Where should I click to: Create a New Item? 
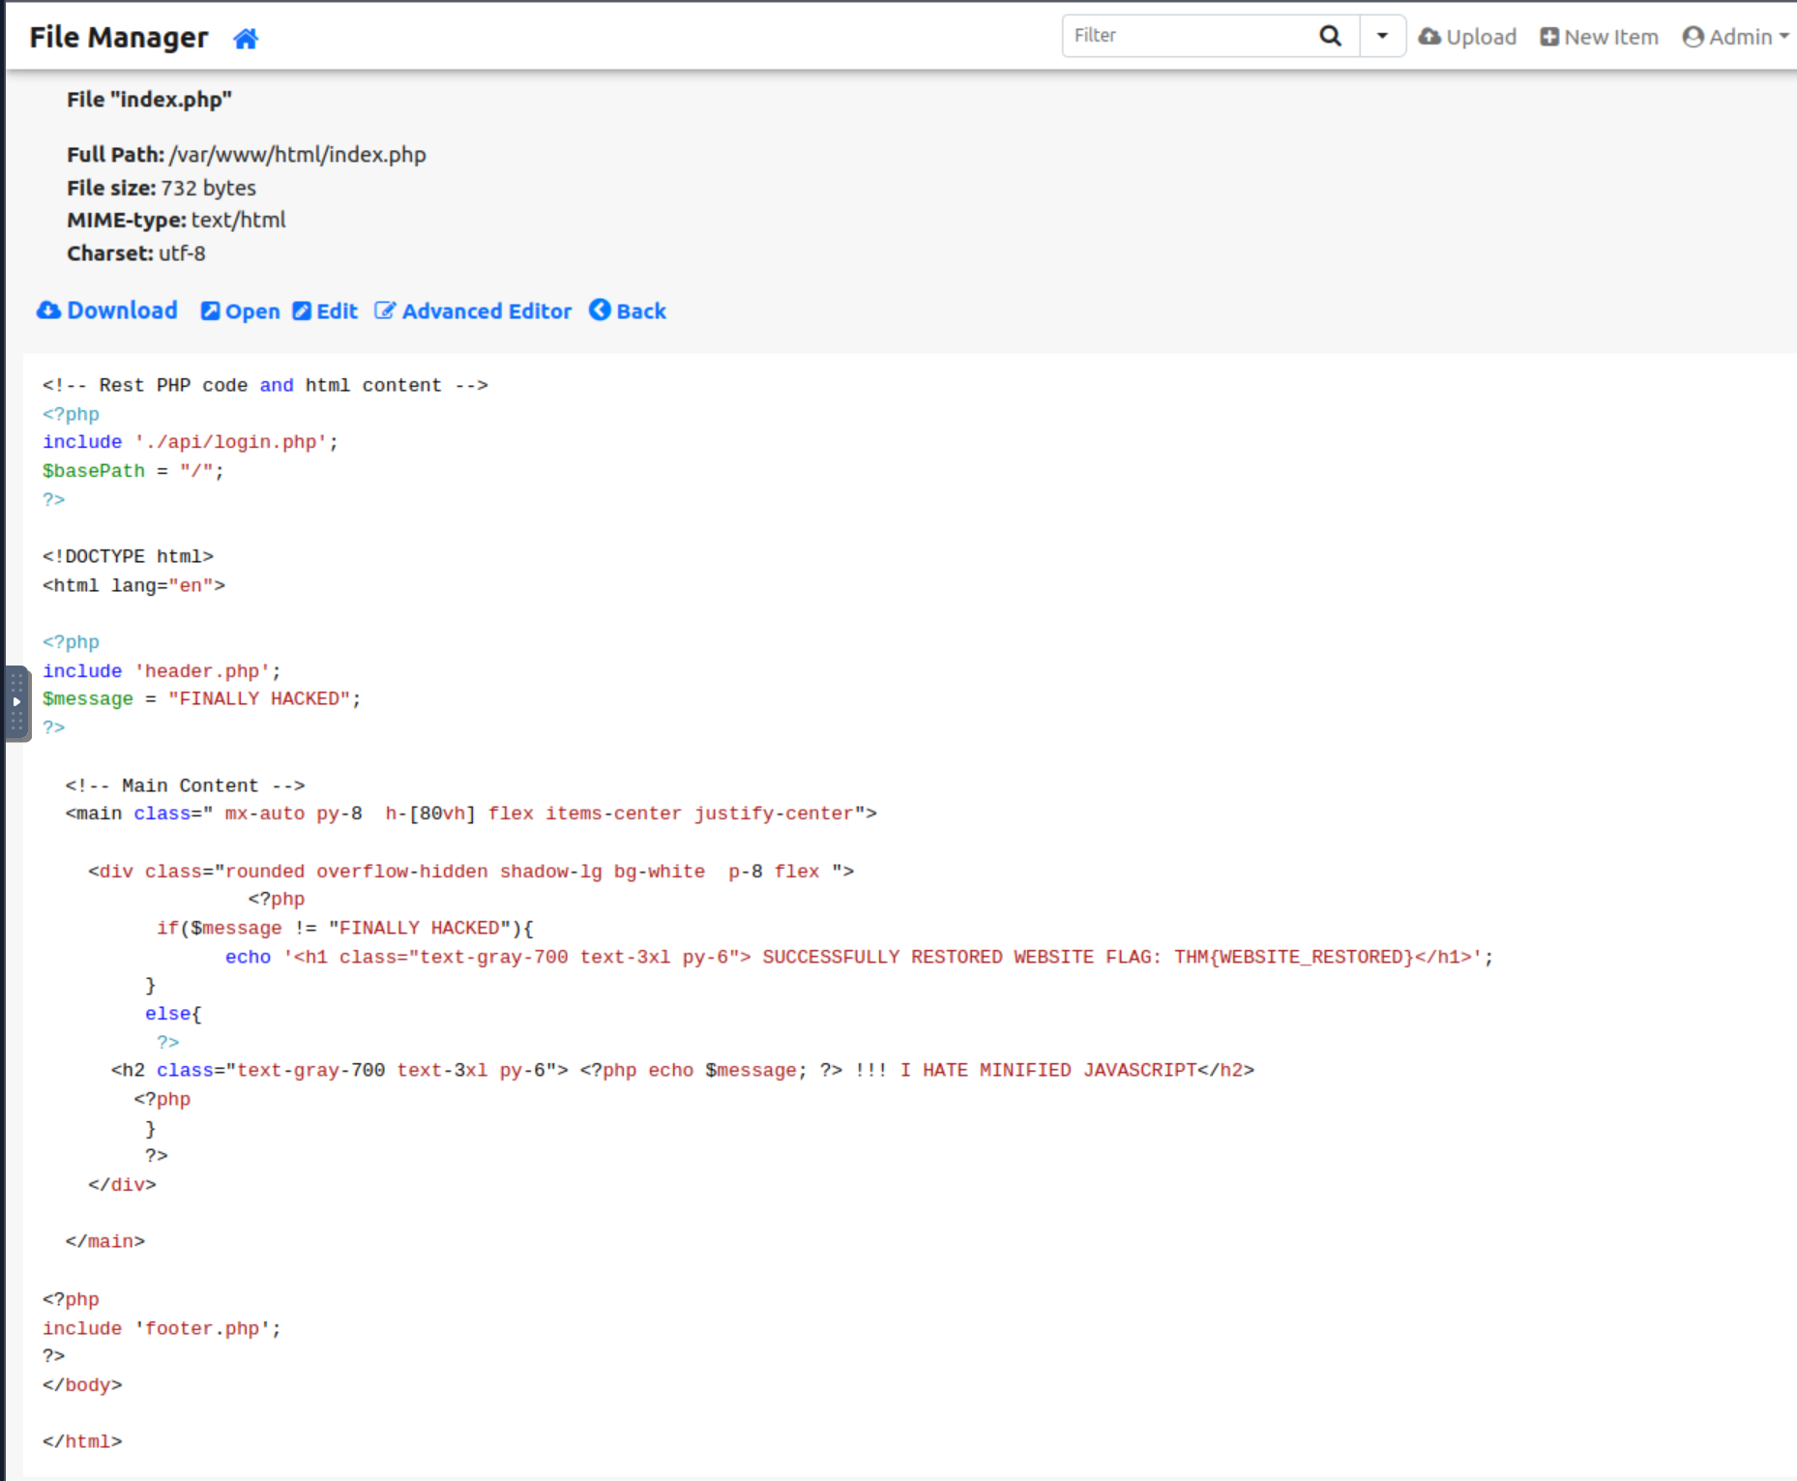(x=1600, y=37)
